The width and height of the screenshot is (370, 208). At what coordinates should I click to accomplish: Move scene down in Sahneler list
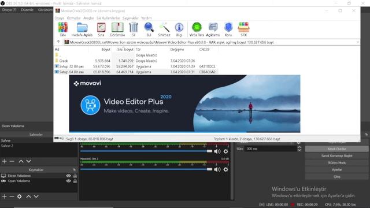(x=28, y=161)
